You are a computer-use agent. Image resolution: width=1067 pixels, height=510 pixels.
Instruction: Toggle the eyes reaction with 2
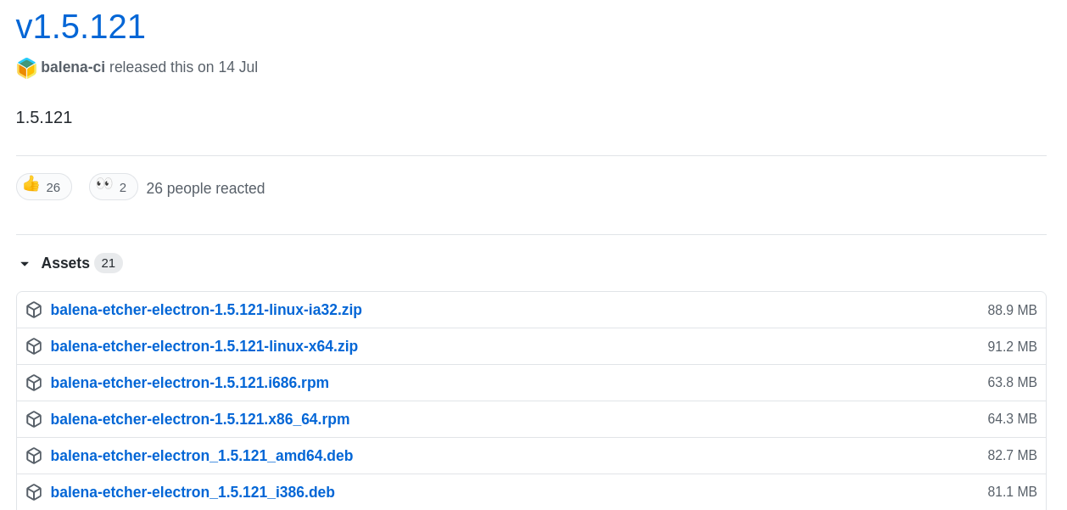(x=113, y=187)
